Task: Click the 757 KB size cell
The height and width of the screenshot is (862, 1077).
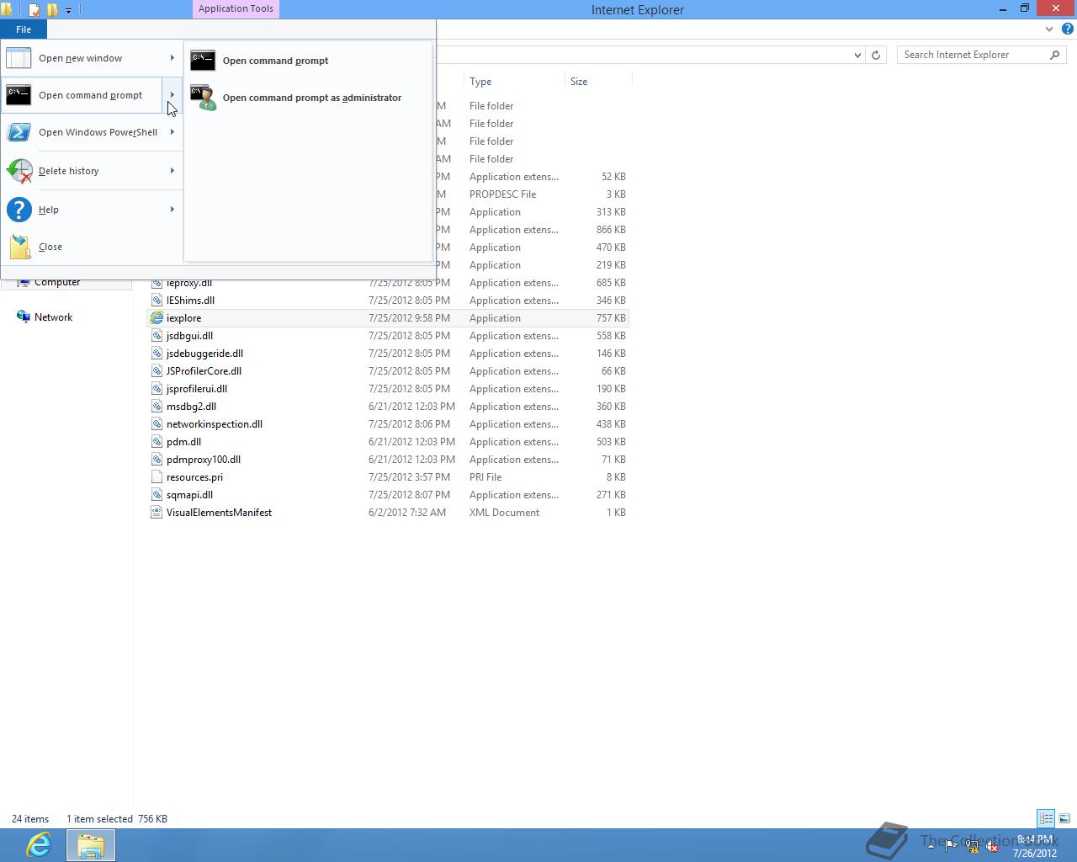Action: 611,318
